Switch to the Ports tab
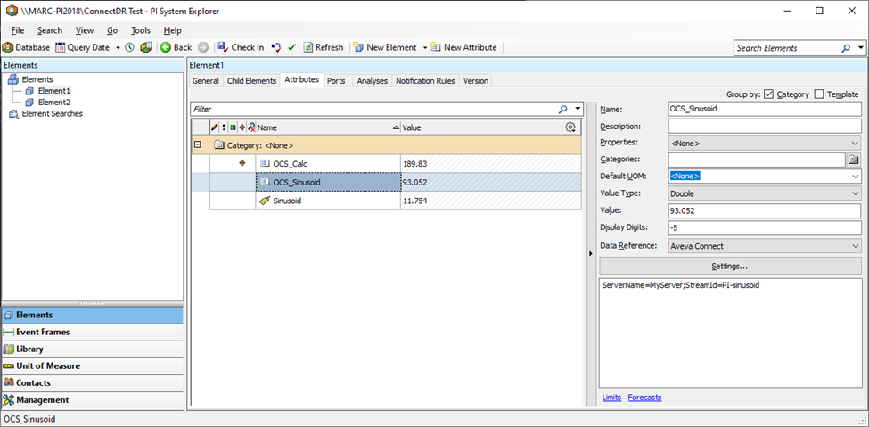 [336, 81]
